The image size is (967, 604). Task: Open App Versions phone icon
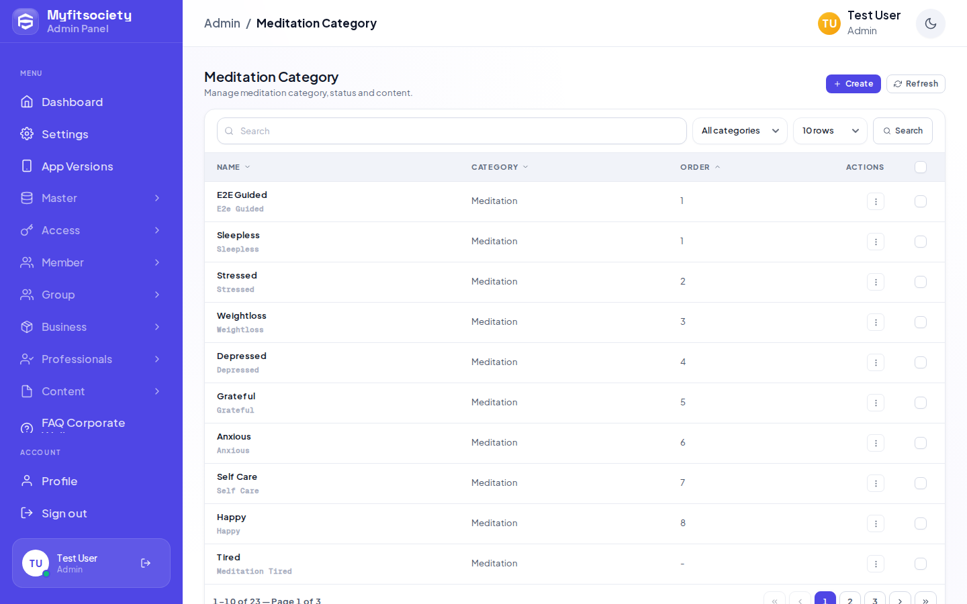(27, 166)
